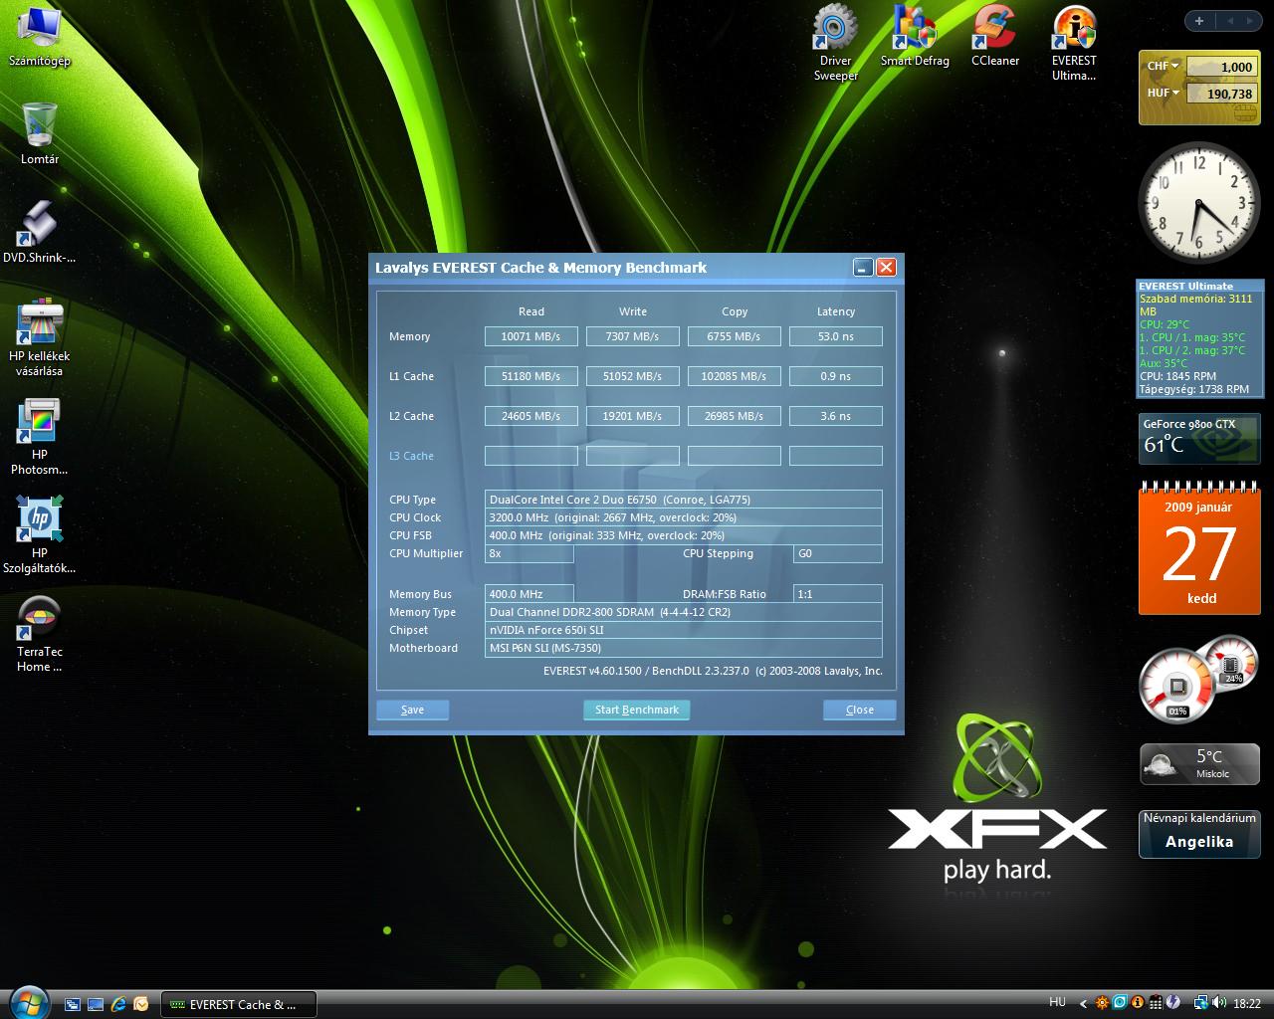Click the Save button in EVEREST benchmark
1274x1019 pixels.
412,710
